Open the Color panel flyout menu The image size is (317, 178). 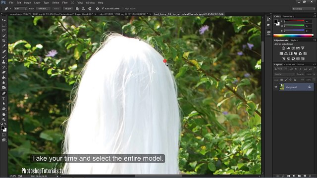[315, 16]
